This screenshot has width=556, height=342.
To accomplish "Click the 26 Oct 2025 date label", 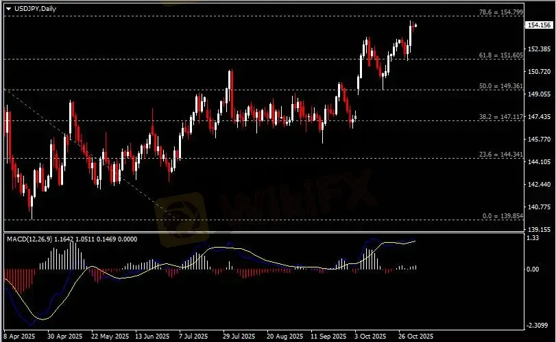I will (x=415, y=337).
